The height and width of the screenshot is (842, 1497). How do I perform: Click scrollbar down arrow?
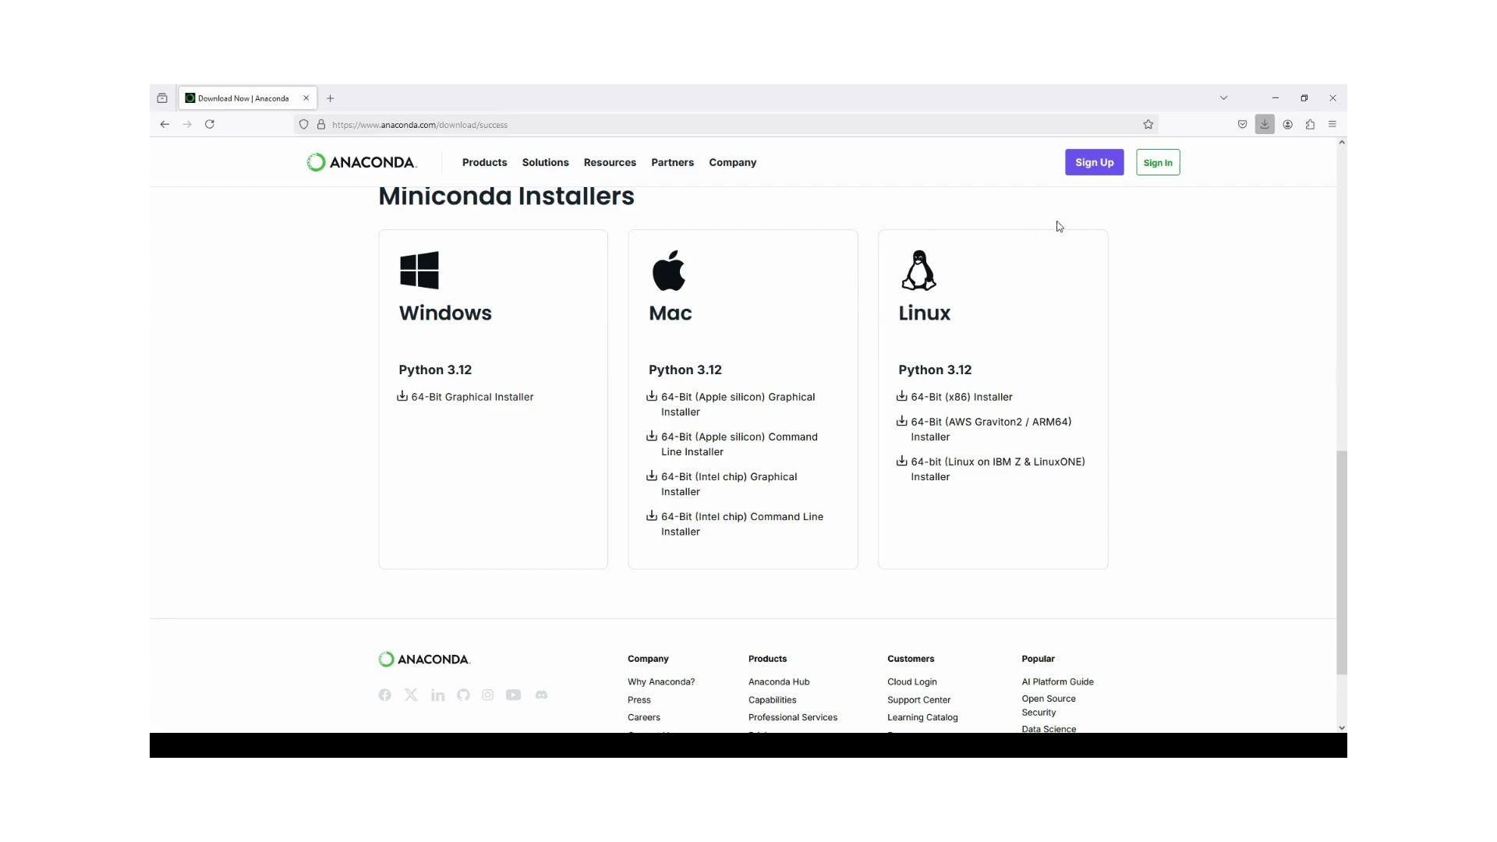click(x=1341, y=727)
